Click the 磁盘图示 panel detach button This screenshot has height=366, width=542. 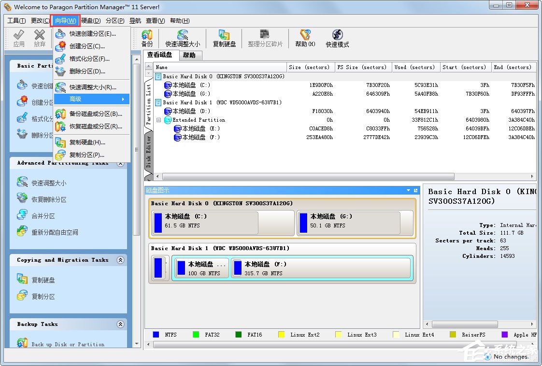point(415,190)
